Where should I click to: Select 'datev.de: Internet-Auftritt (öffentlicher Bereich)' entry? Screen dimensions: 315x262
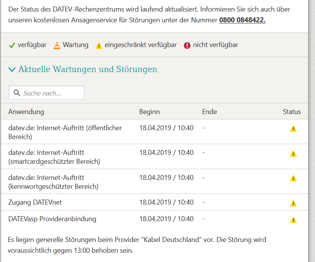tap(65, 132)
